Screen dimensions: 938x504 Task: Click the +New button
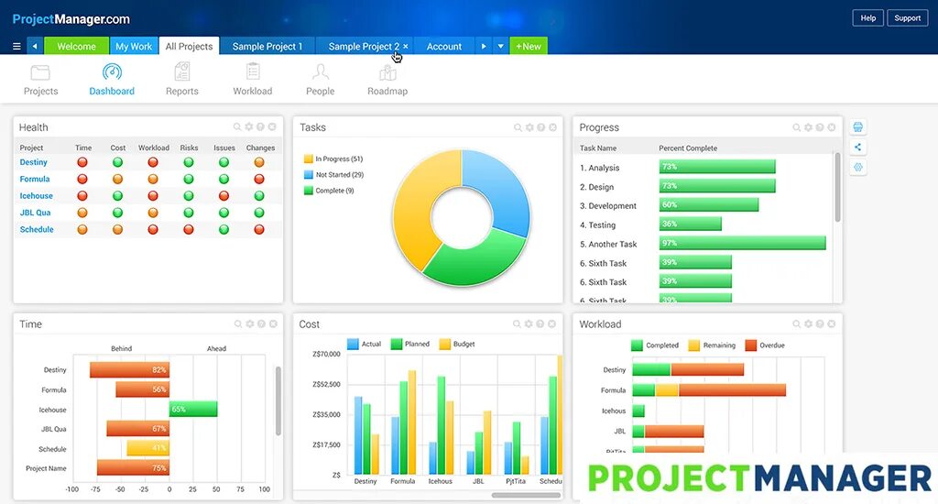click(529, 46)
